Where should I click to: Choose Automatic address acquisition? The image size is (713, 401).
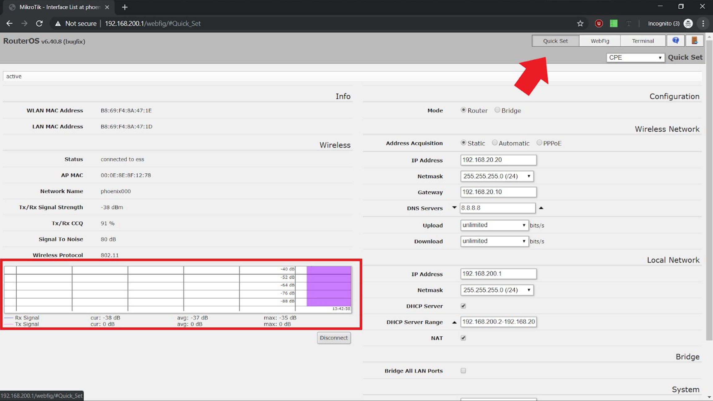tap(495, 143)
